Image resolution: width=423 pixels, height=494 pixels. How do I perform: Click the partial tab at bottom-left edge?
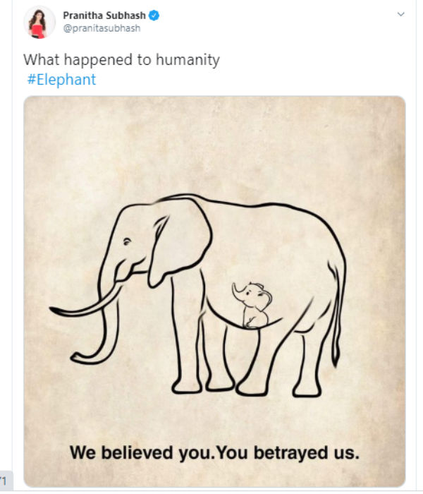pos(6,481)
